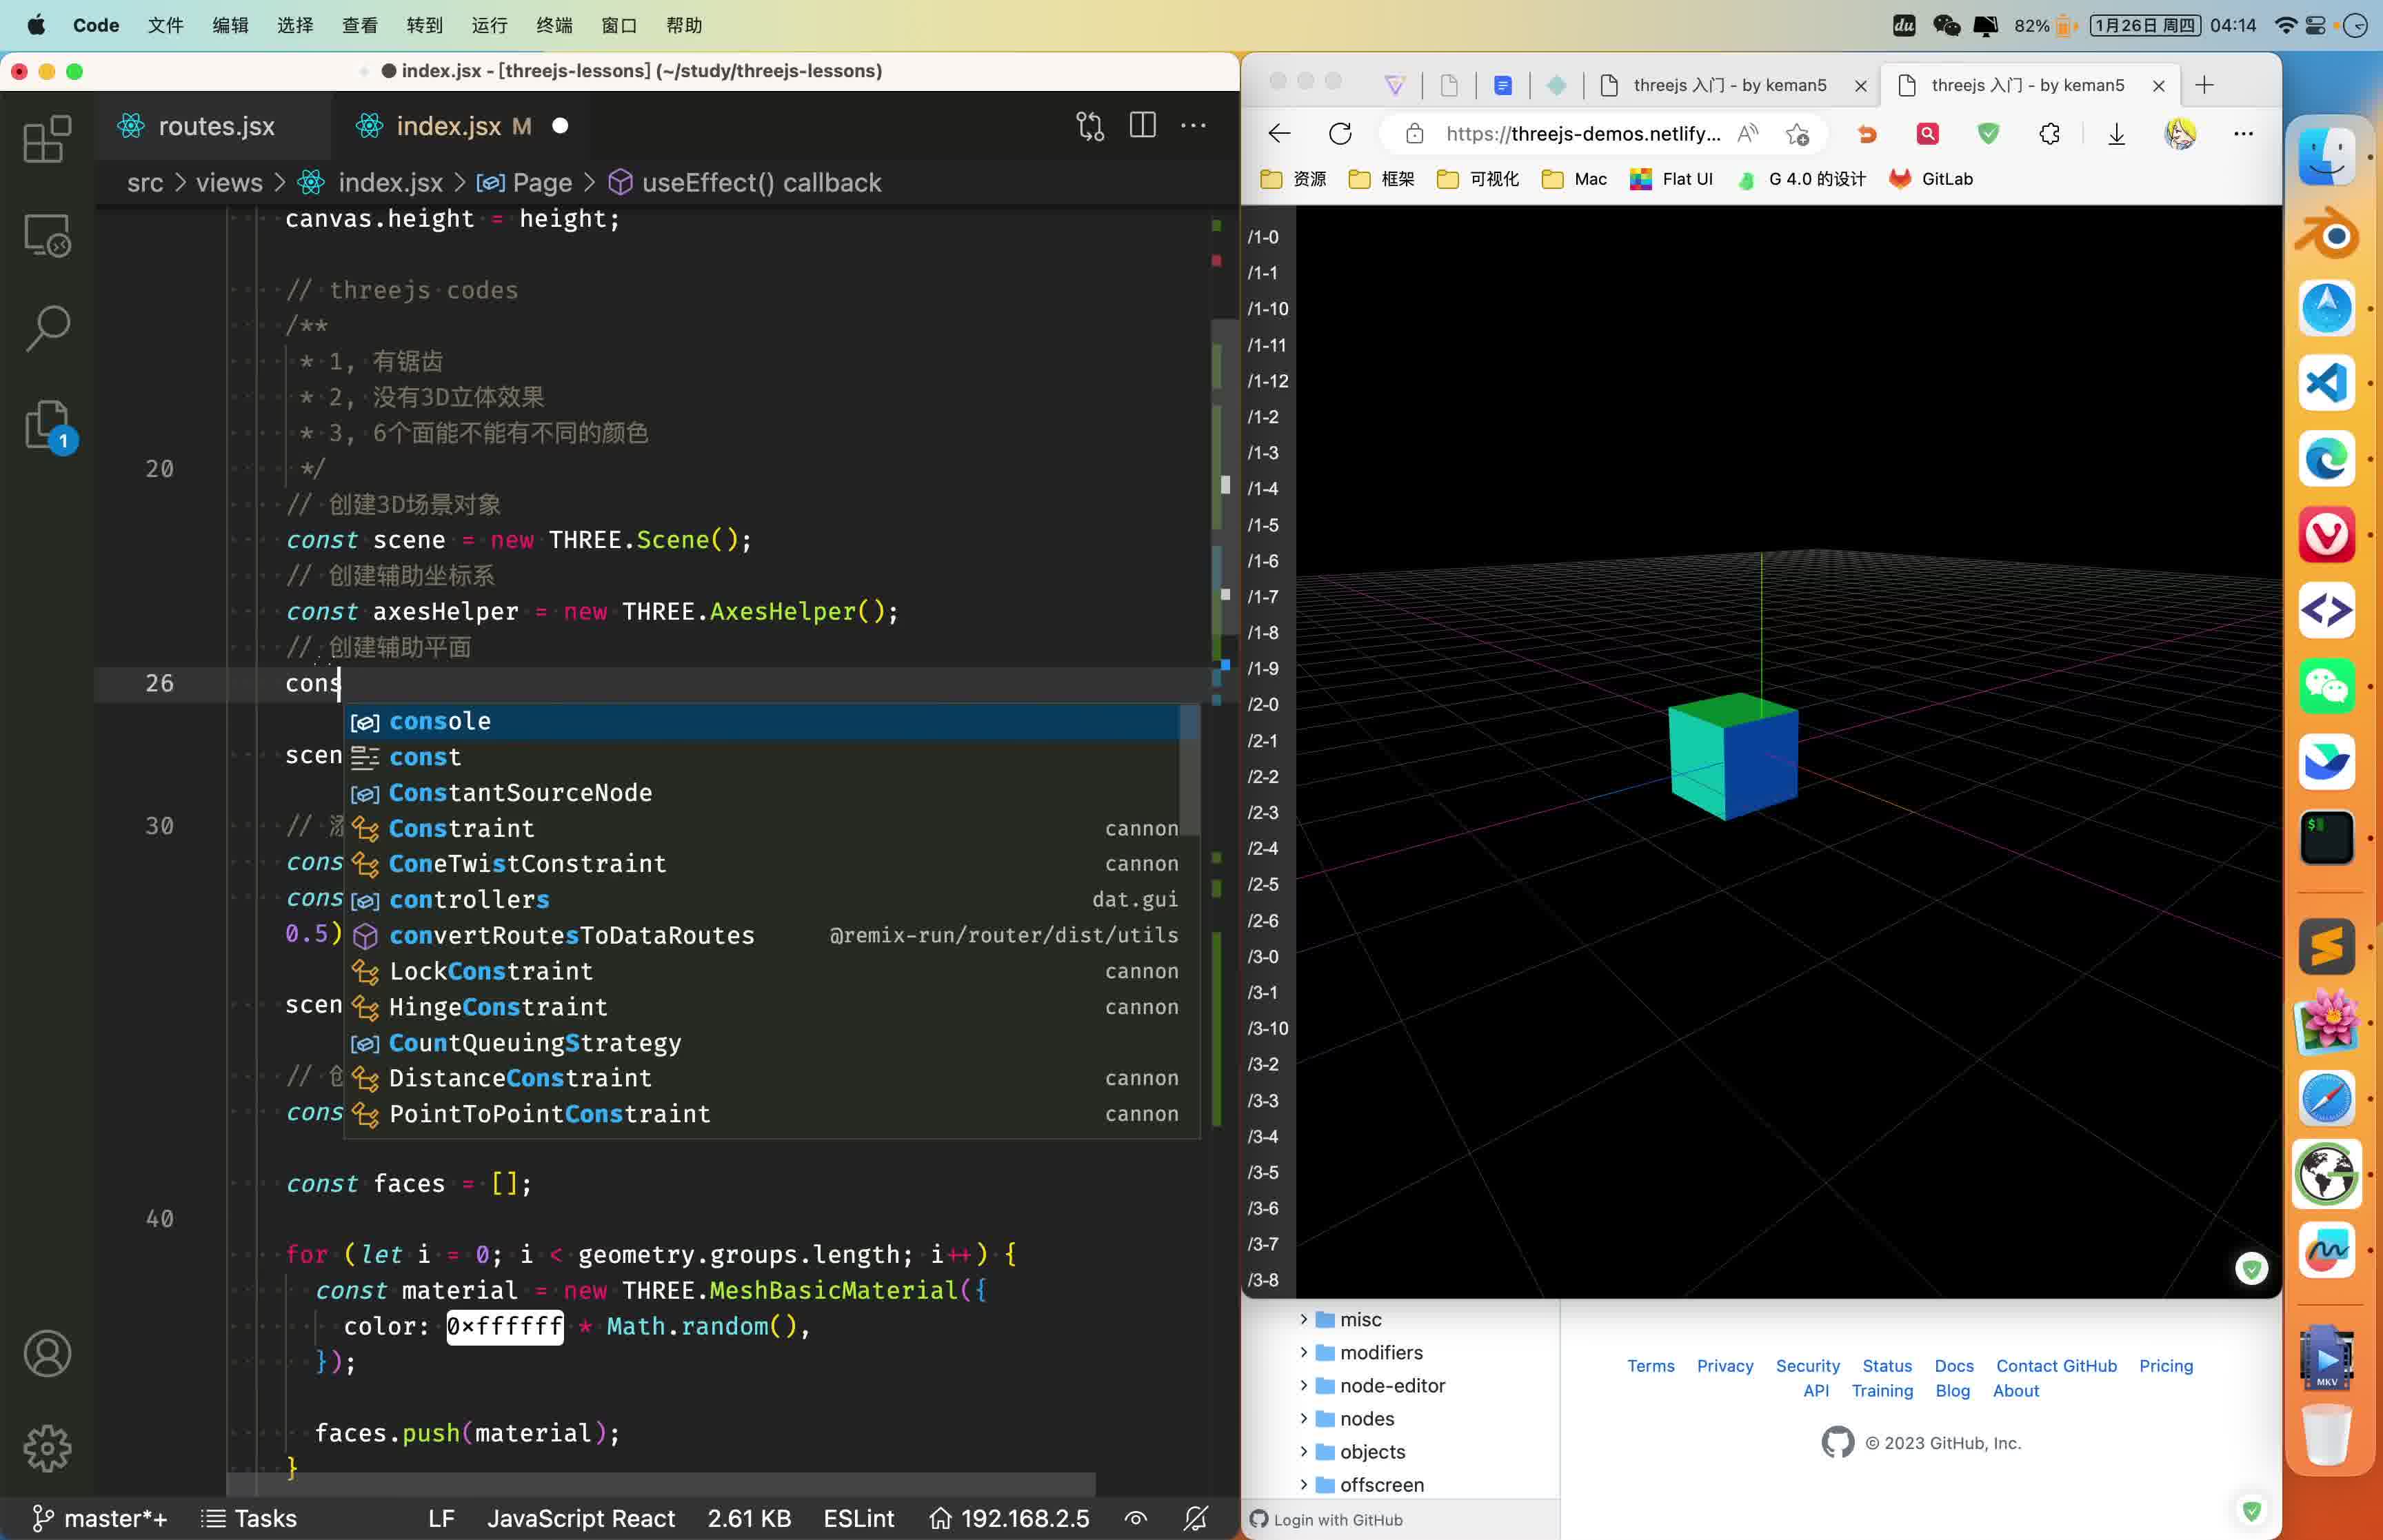This screenshot has width=2383, height=1540.
Task: Toggle the bookmark star in address bar
Action: click(1797, 133)
